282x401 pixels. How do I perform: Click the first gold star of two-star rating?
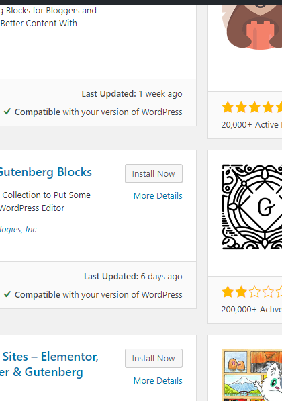point(228,292)
